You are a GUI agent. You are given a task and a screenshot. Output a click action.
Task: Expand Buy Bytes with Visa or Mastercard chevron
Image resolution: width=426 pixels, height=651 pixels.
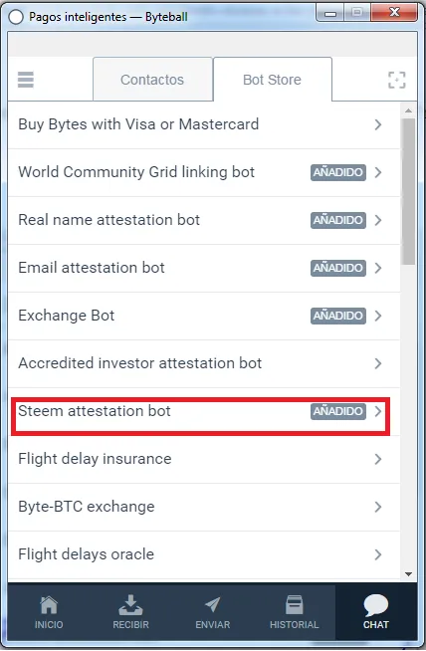pyautogui.click(x=378, y=124)
